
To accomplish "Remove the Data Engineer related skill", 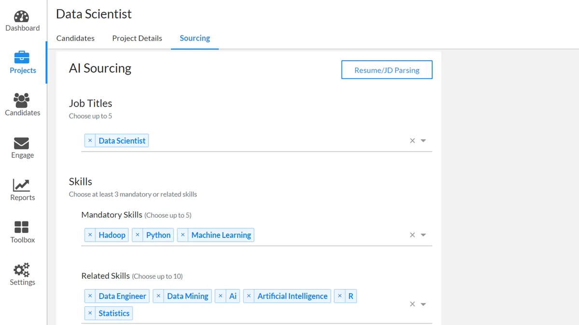I will click(x=90, y=296).
